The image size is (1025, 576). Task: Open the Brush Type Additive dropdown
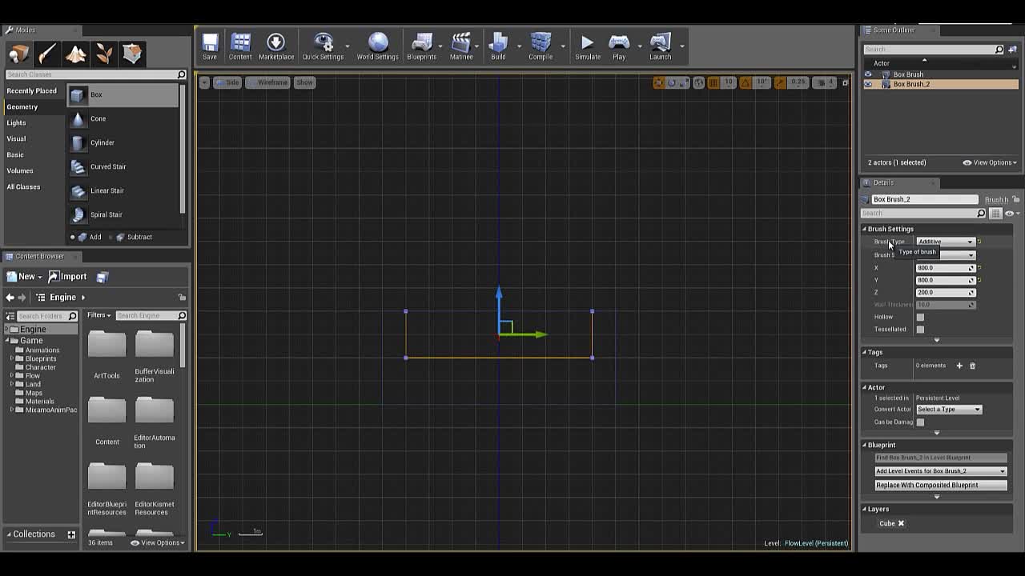point(946,242)
